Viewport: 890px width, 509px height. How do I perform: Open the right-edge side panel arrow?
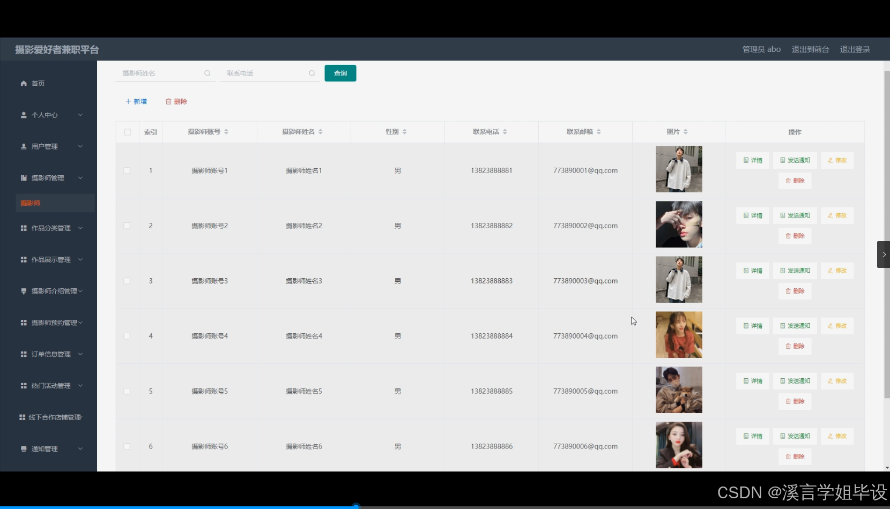click(884, 254)
